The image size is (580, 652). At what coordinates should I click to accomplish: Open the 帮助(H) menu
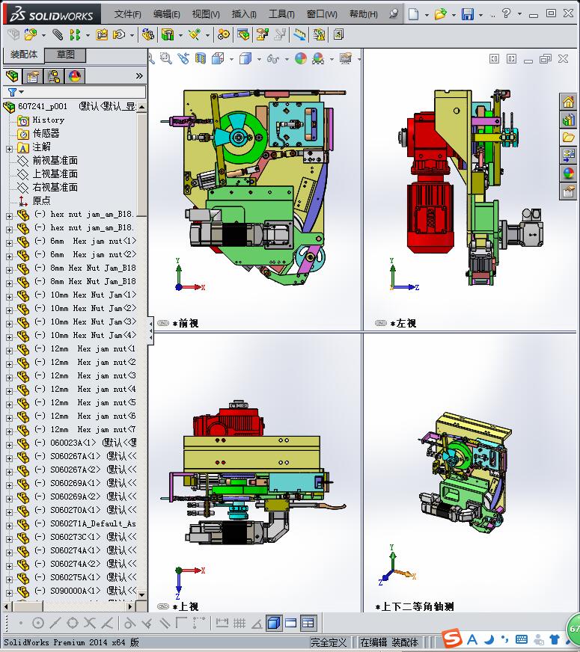coord(363,14)
